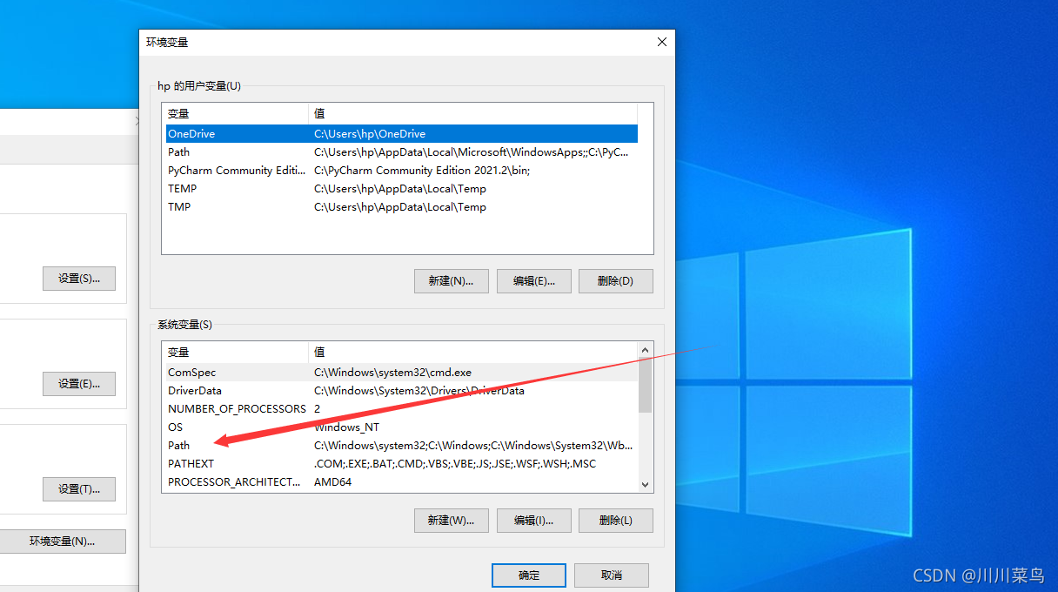Click the system variables scrollbar down arrow
The width and height of the screenshot is (1058, 592).
645,485
